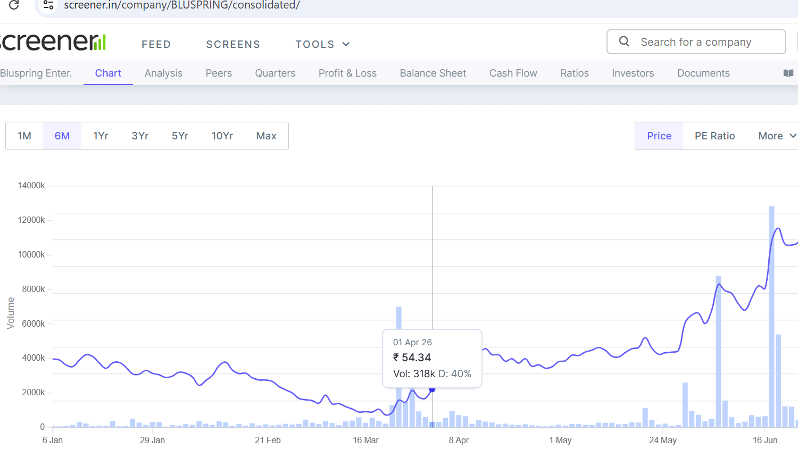Jump to the Peers section

click(219, 73)
